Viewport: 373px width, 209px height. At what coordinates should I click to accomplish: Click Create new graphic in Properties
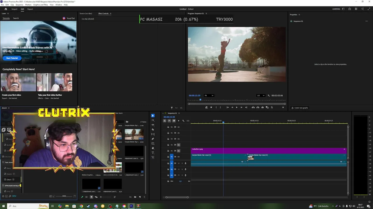300,108
